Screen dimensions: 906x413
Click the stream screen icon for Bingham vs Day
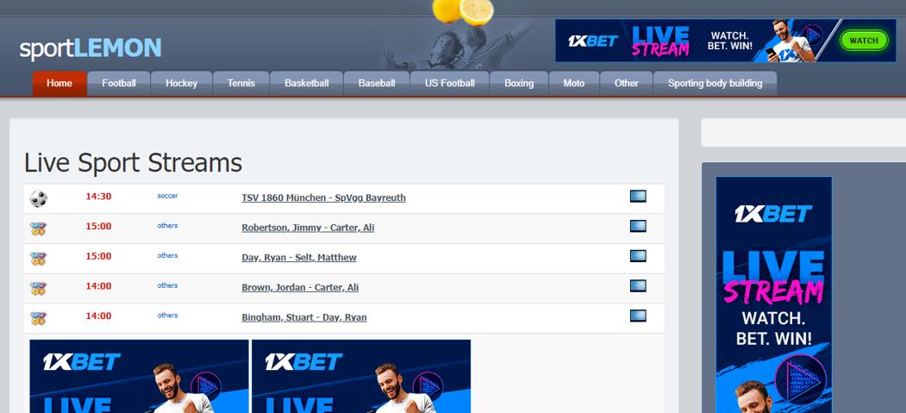(x=638, y=316)
